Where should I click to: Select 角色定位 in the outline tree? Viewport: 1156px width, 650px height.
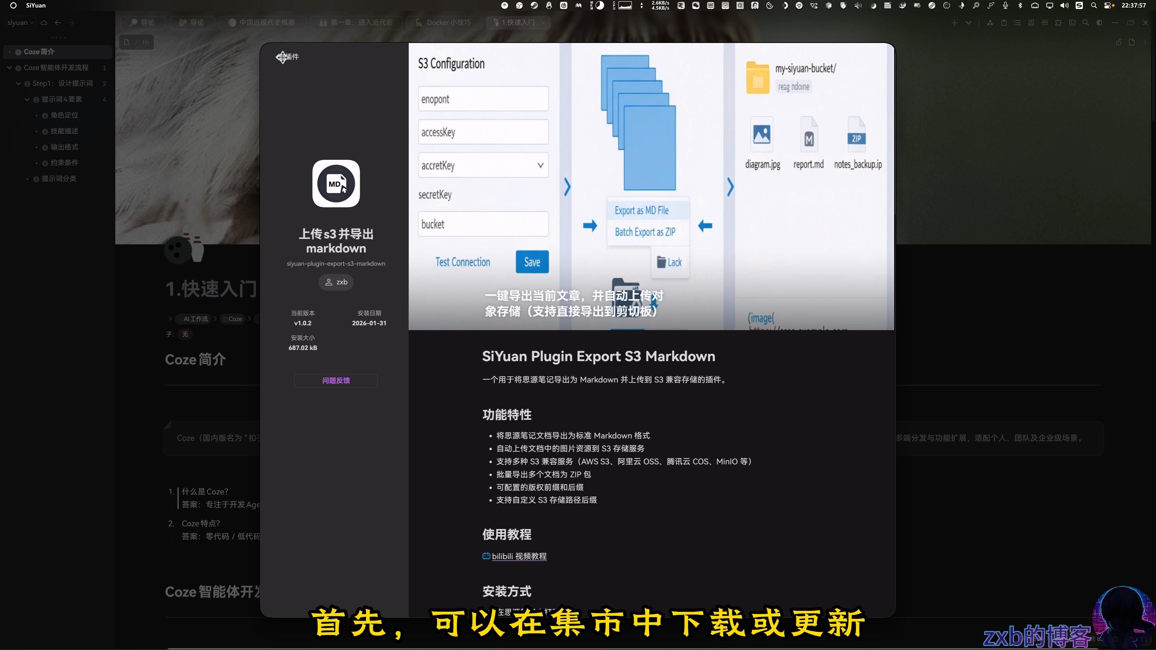click(64, 115)
